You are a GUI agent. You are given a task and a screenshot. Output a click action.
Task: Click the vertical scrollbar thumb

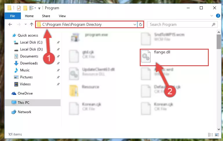coord(219,41)
